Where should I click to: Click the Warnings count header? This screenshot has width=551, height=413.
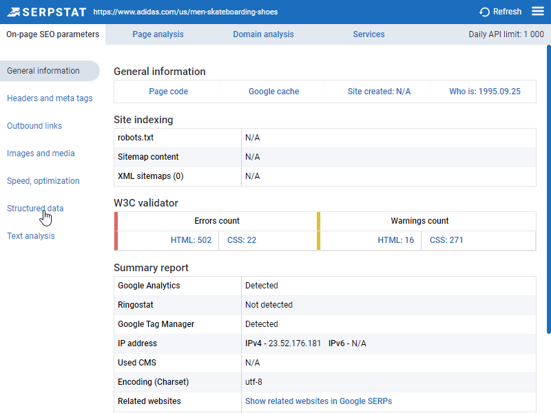click(419, 221)
